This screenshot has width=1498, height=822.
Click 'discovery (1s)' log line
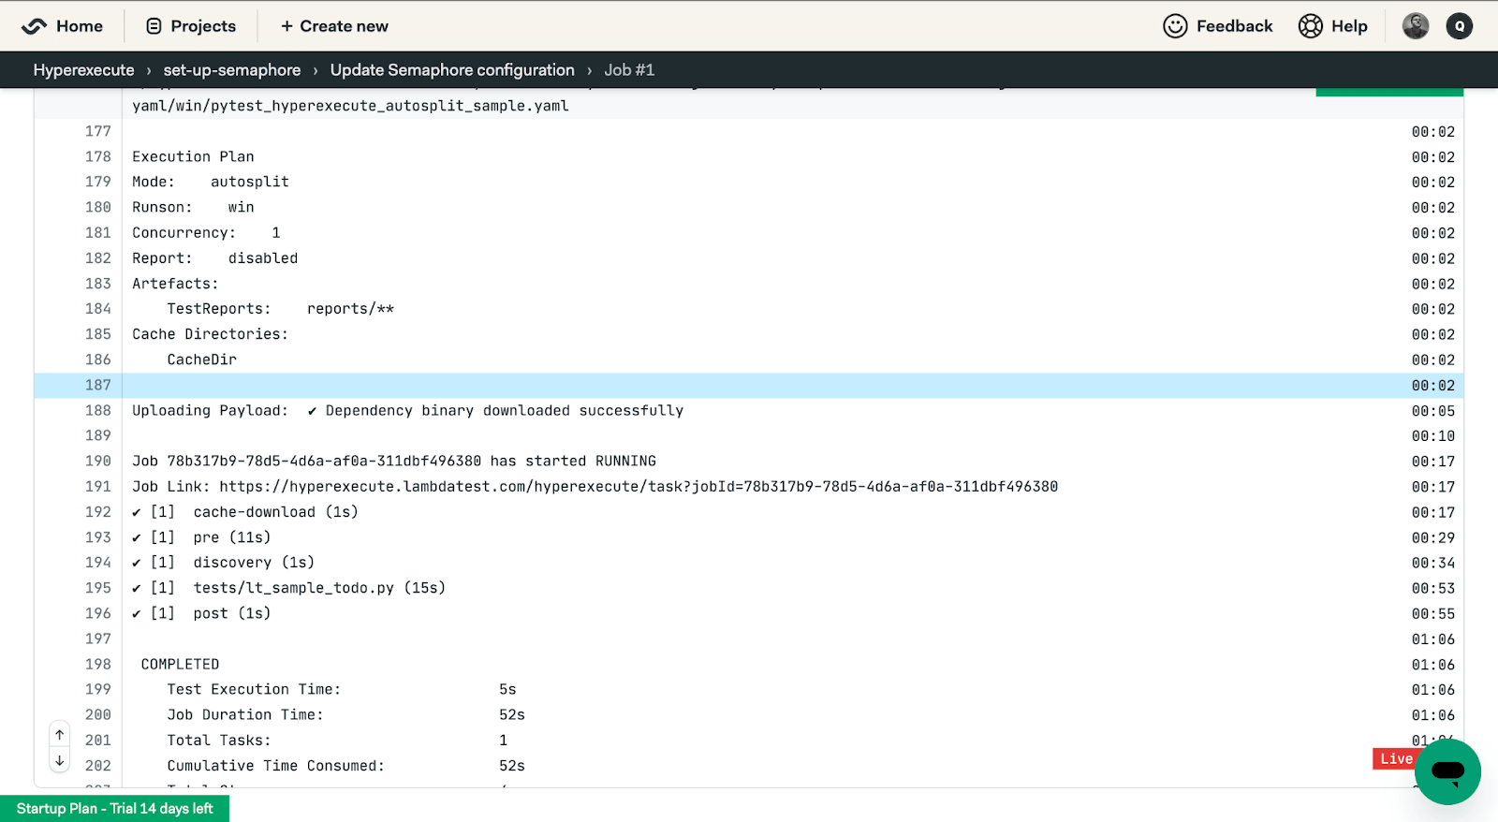pos(224,563)
